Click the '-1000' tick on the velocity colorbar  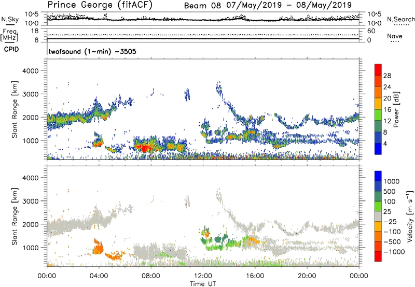tap(394, 252)
